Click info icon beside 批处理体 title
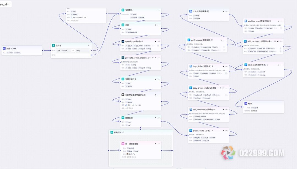 [123, 132]
